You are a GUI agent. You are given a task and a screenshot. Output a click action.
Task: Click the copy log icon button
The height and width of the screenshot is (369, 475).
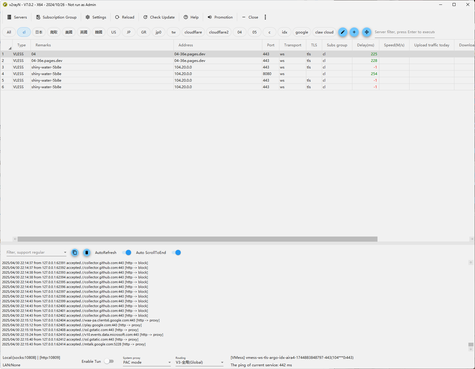[x=75, y=253]
